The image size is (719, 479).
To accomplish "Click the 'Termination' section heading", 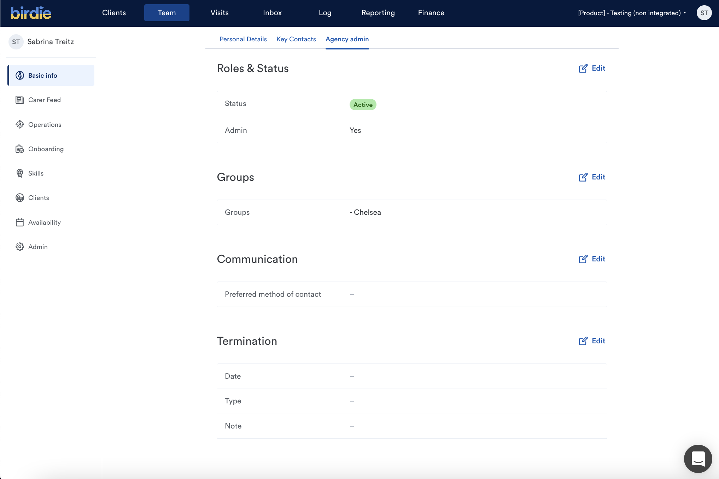I will [x=247, y=341].
